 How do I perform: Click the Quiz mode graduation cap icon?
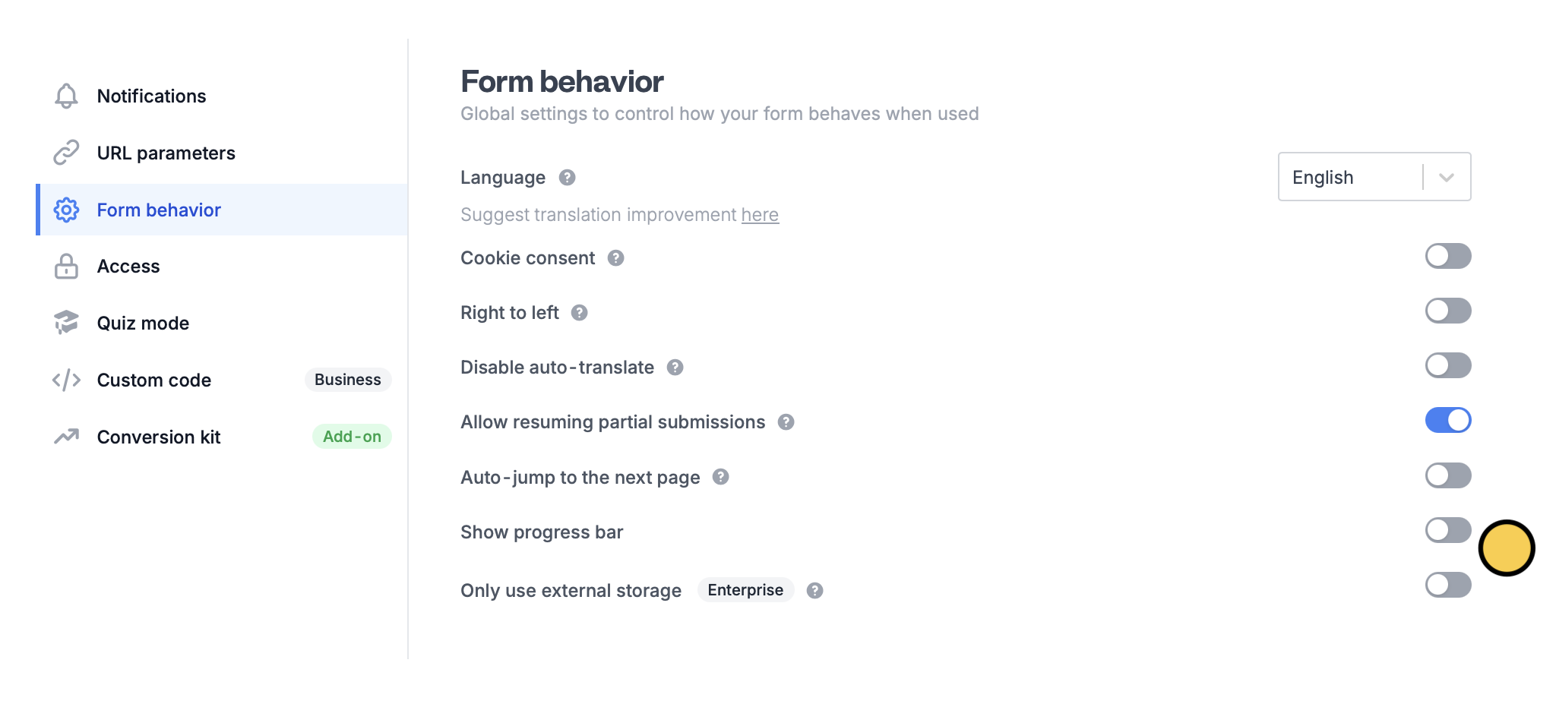point(65,323)
